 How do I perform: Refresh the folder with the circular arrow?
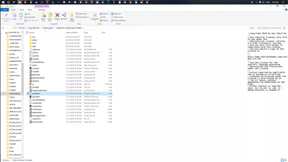(x=253, y=28)
